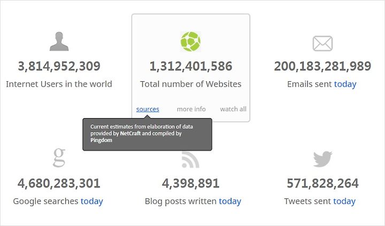Click the NetCraft sources tooltip box

click(x=148, y=134)
